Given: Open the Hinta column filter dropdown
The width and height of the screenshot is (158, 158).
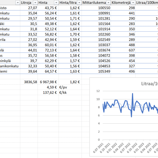Looking at the screenshot, I should coord(55,3).
